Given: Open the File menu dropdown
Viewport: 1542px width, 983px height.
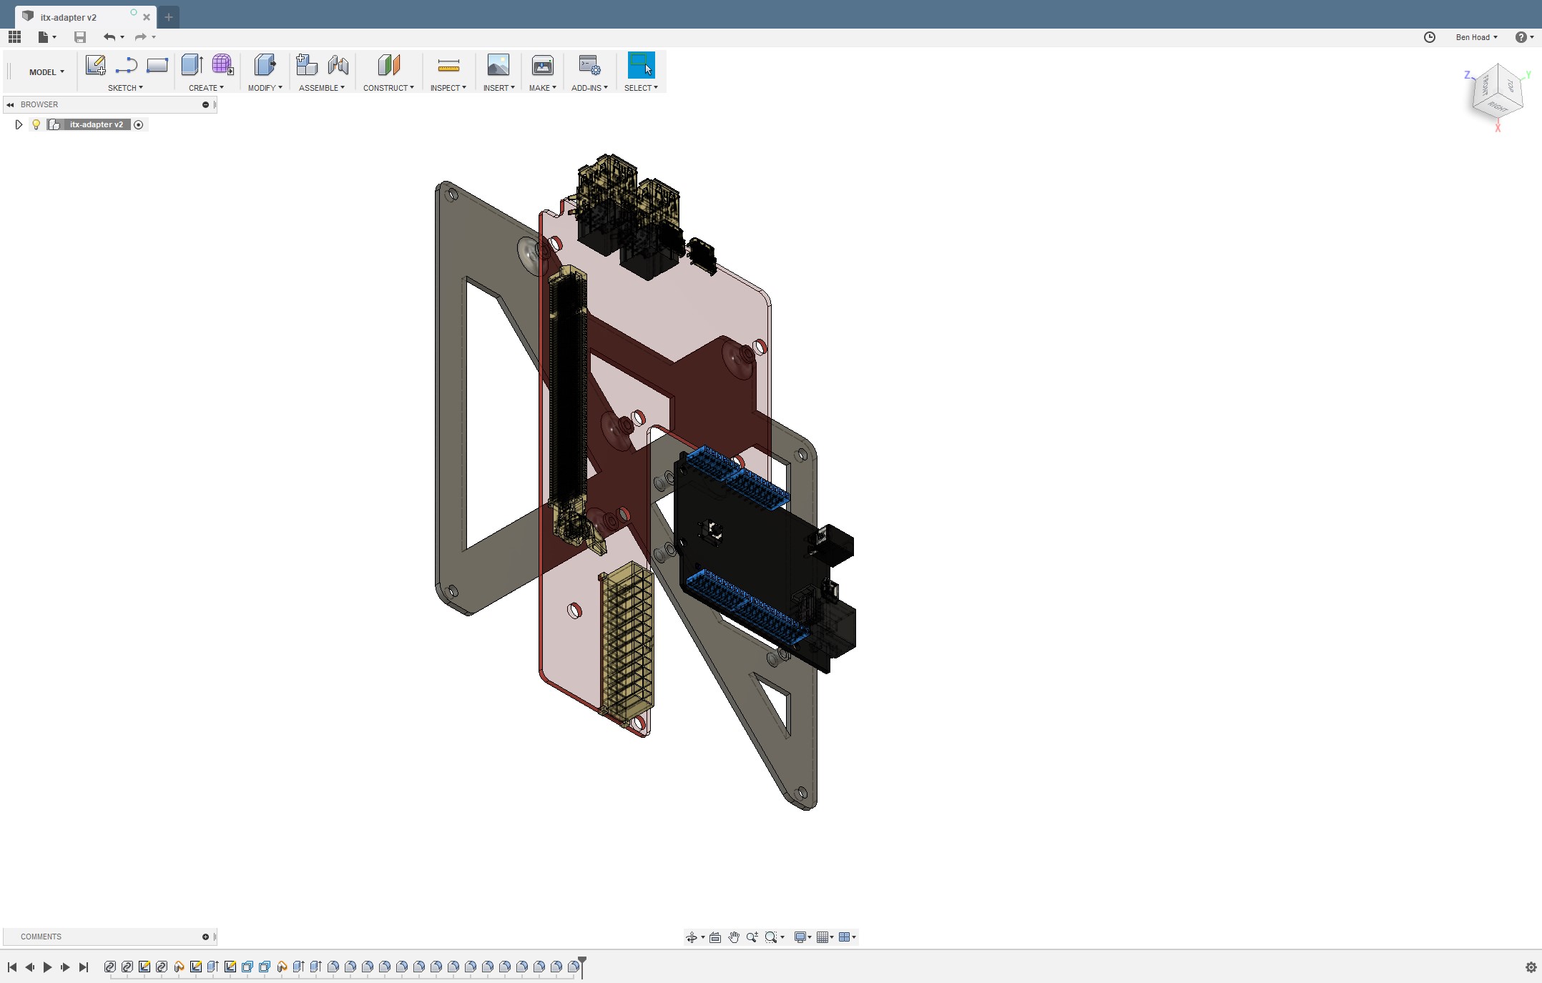Looking at the screenshot, I should click(46, 37).
